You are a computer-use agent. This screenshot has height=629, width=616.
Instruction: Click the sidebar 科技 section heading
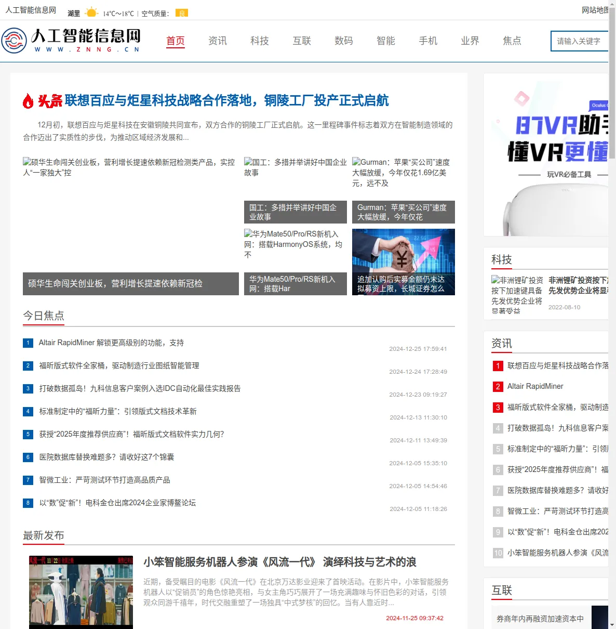502,259
